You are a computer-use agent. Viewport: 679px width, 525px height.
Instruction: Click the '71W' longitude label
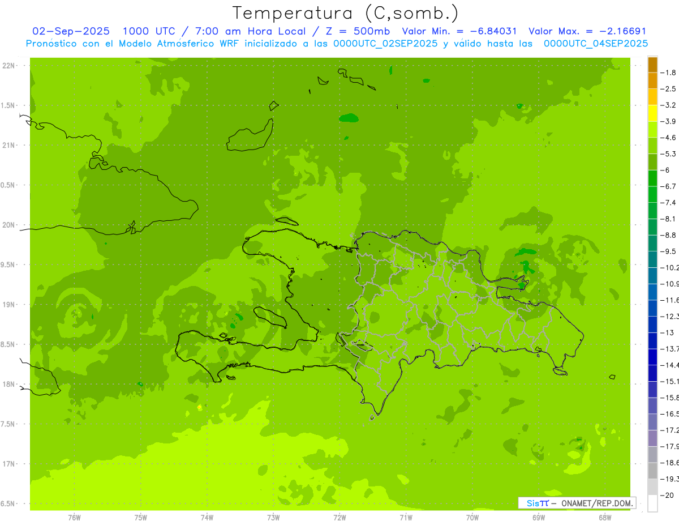tap(406, 518)
